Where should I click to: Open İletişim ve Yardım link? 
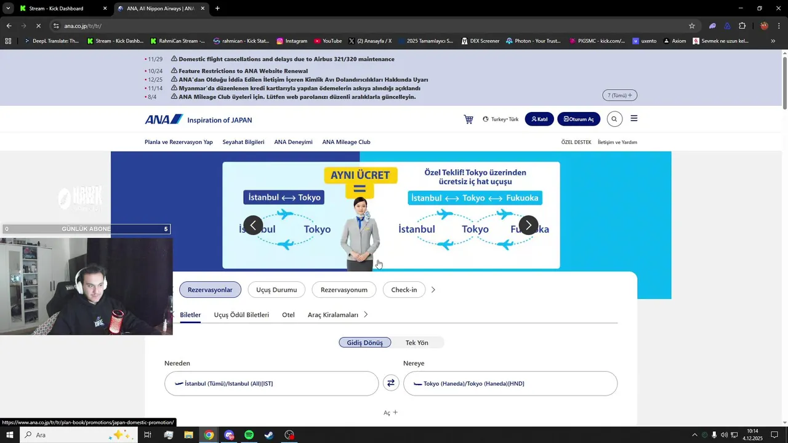point(617,142)
